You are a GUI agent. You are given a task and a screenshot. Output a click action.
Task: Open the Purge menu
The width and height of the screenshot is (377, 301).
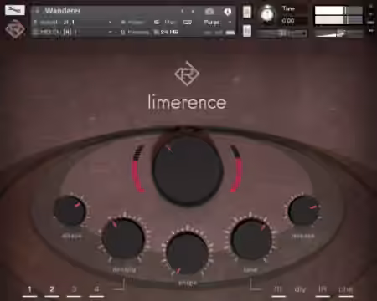click(x=212, y=22)
